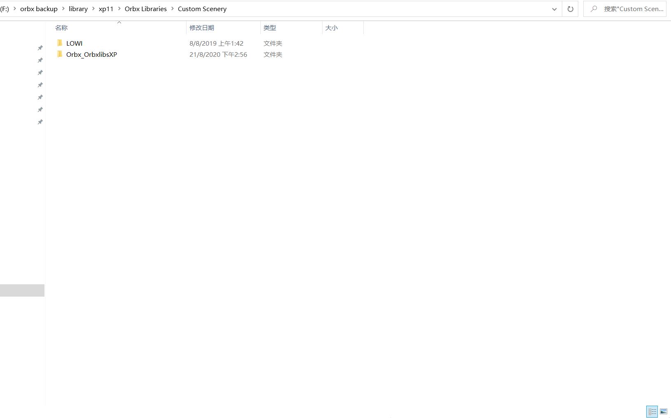Expand chevron after 'xp11' breadcrumb
Viewport: 671px width, 418px height.
119,9
